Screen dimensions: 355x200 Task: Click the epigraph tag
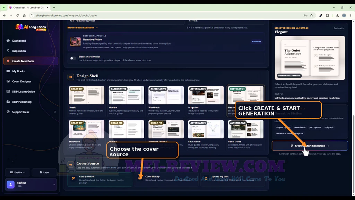(329, 127)
